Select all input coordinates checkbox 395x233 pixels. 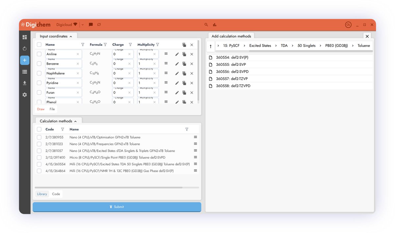coord(39,44)
